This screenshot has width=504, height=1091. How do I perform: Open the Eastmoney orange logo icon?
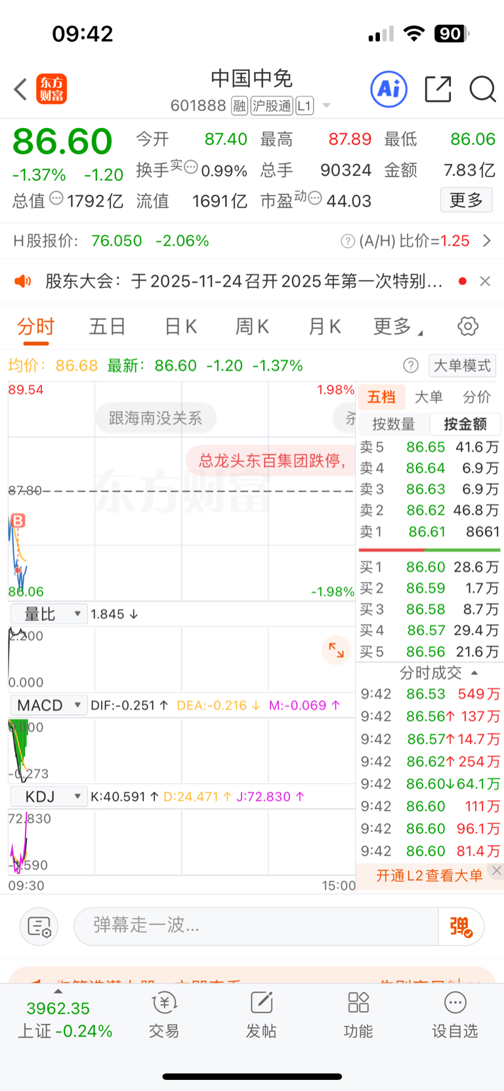[x=51, y=89]
